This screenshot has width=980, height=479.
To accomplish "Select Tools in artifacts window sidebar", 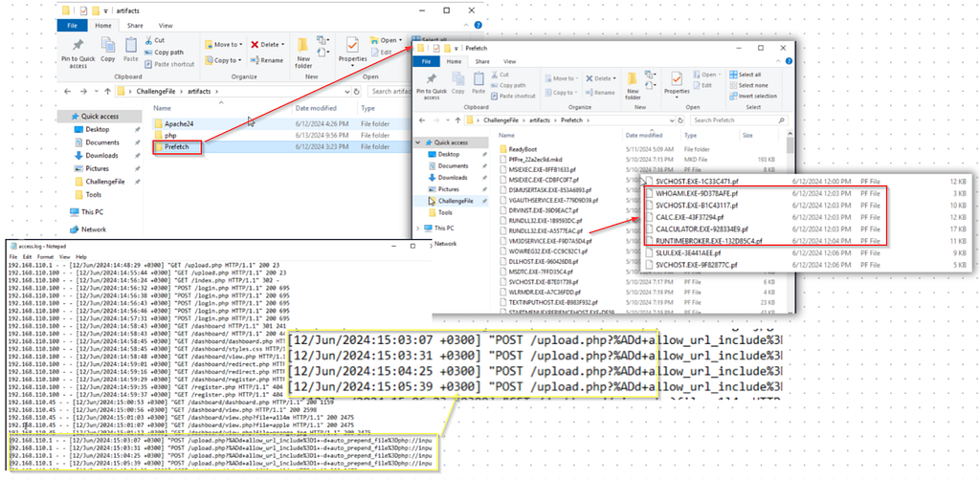I will click(x=94, y=195).
